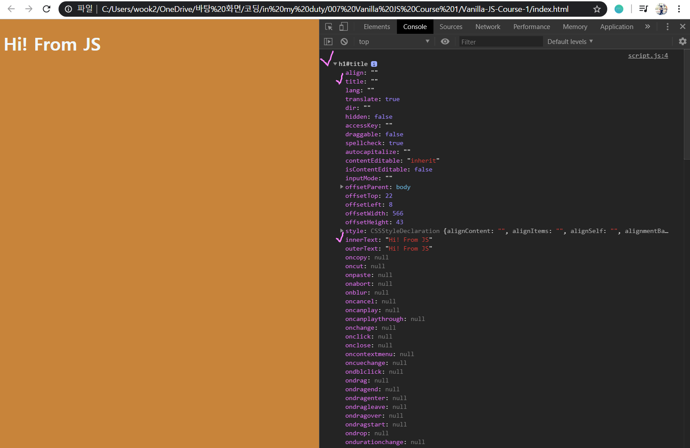
Task: Open the teal extension icon
Action: tap(619, 9)
